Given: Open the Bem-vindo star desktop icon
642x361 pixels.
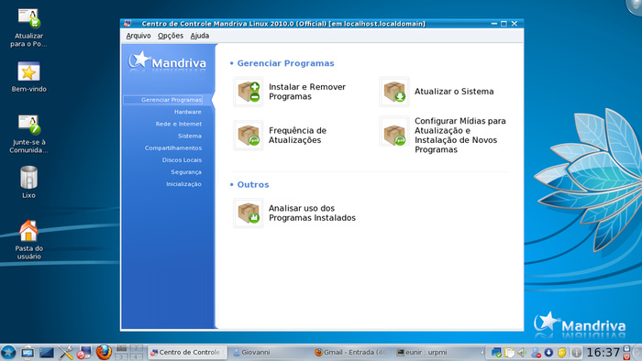Looking at the screenshot, I should [28, 71].
